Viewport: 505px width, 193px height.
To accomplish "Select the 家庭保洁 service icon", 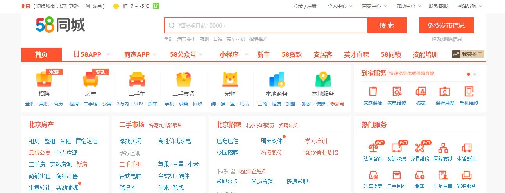I will point(373,91).
